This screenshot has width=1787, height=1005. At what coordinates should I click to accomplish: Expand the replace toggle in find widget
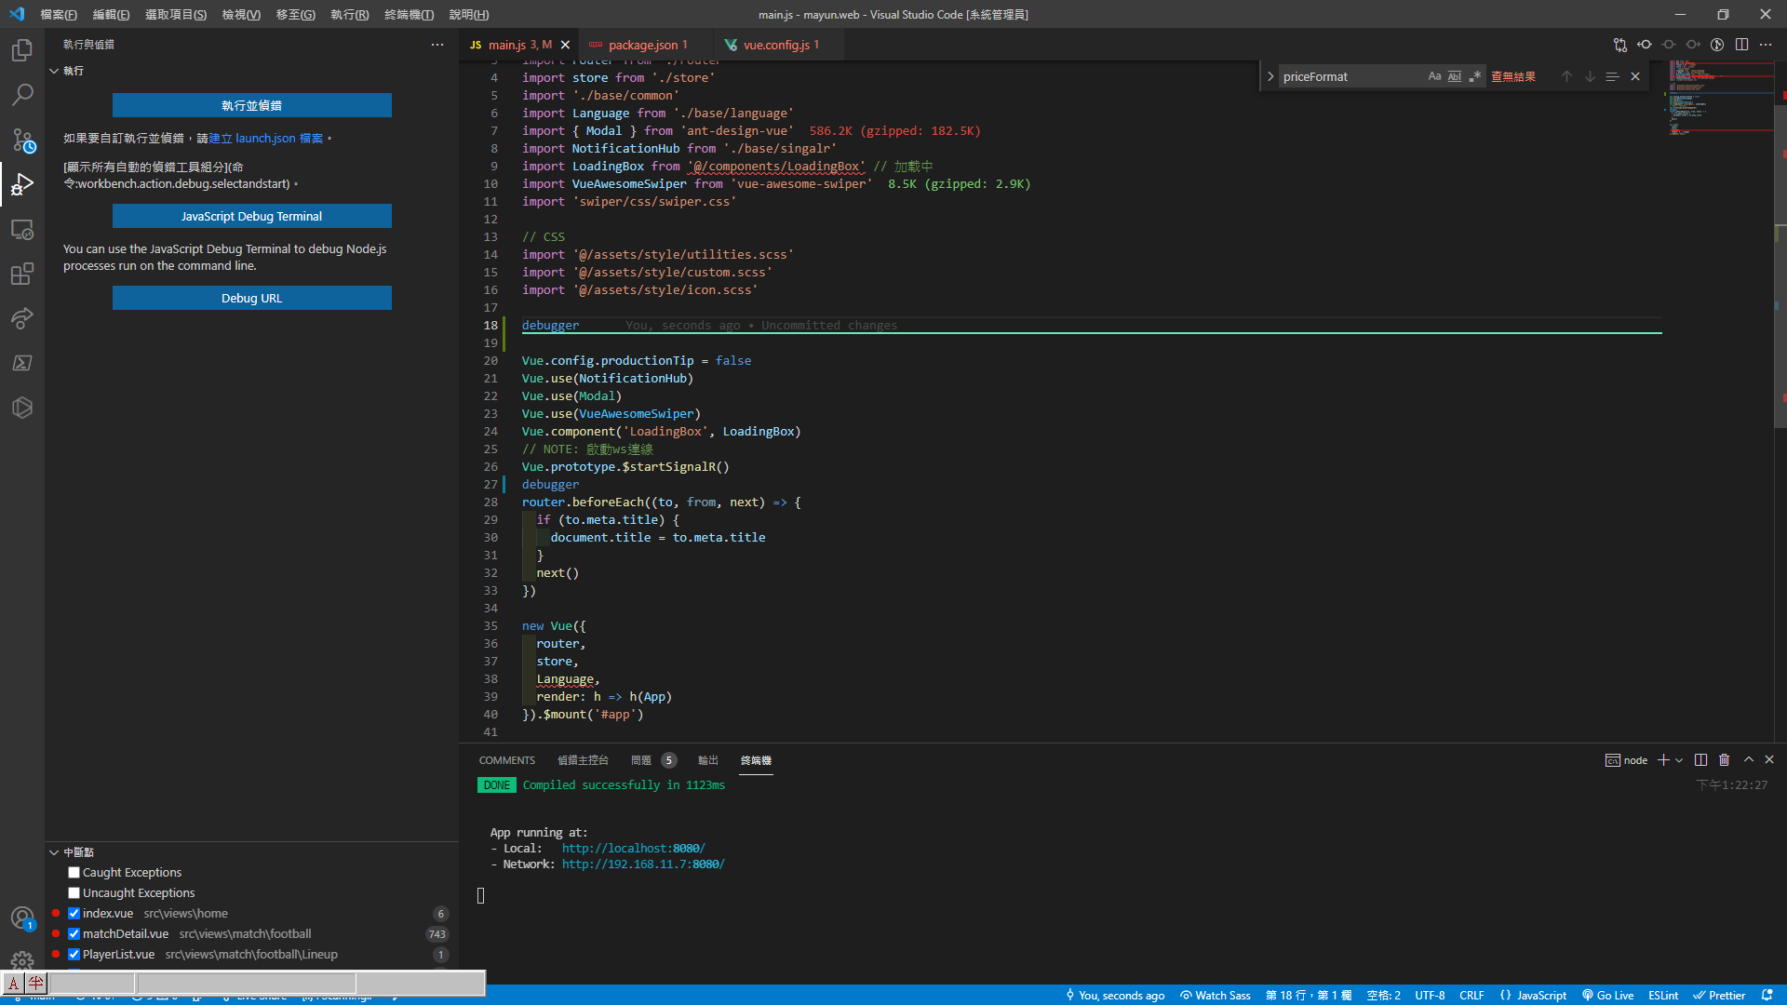(x=1270, y=76)
